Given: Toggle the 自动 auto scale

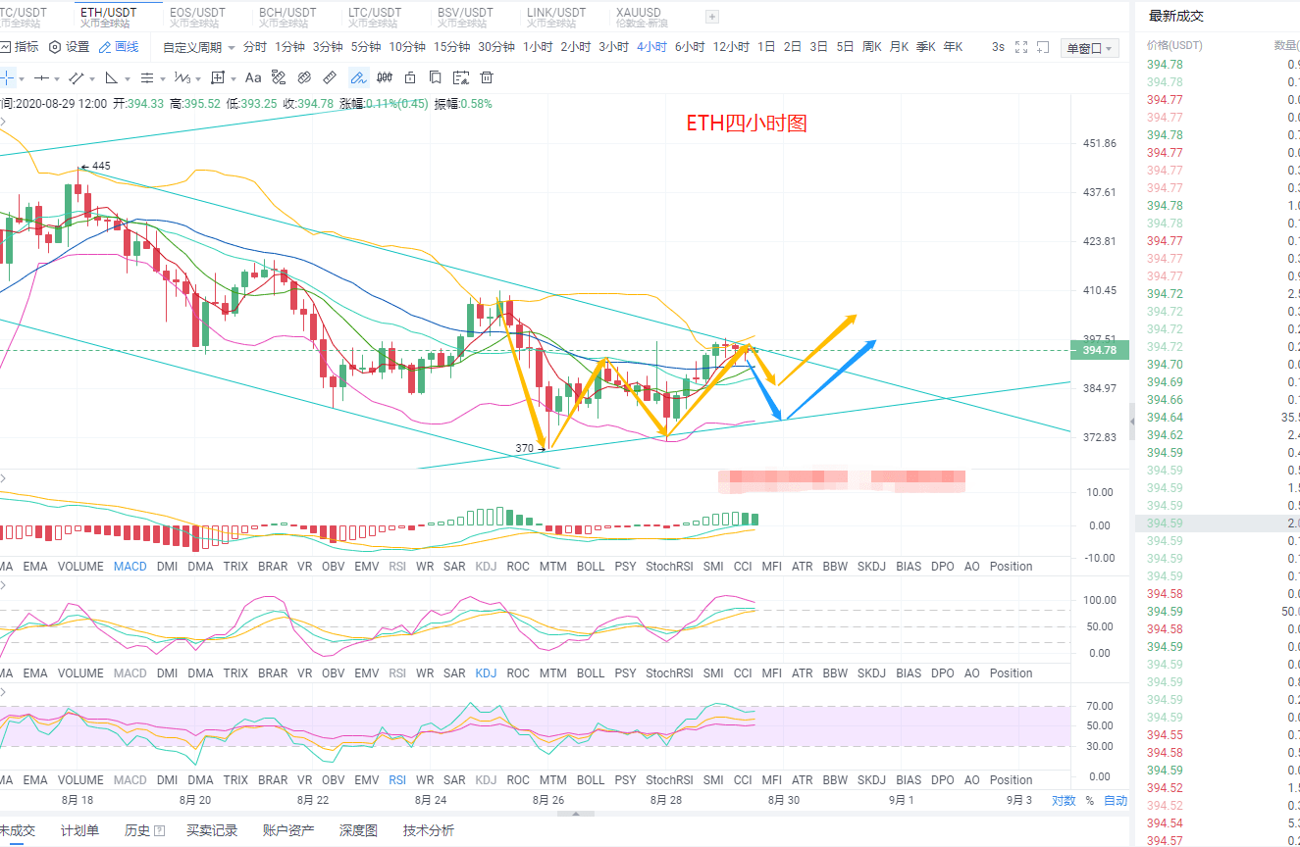Looking at the screenshot, I should pyautogui.click(x=1116, y=800).
